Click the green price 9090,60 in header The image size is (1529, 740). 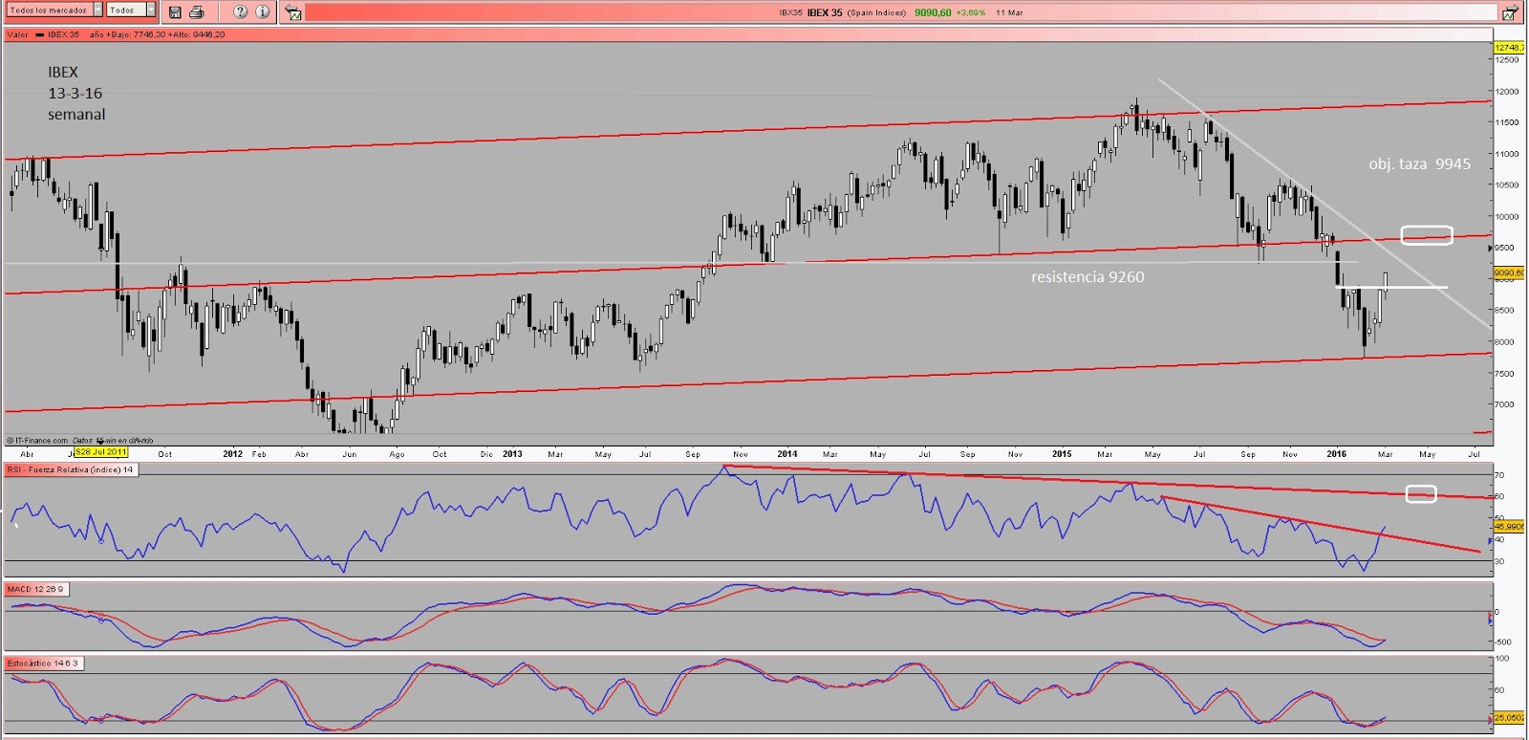[933, 12]
